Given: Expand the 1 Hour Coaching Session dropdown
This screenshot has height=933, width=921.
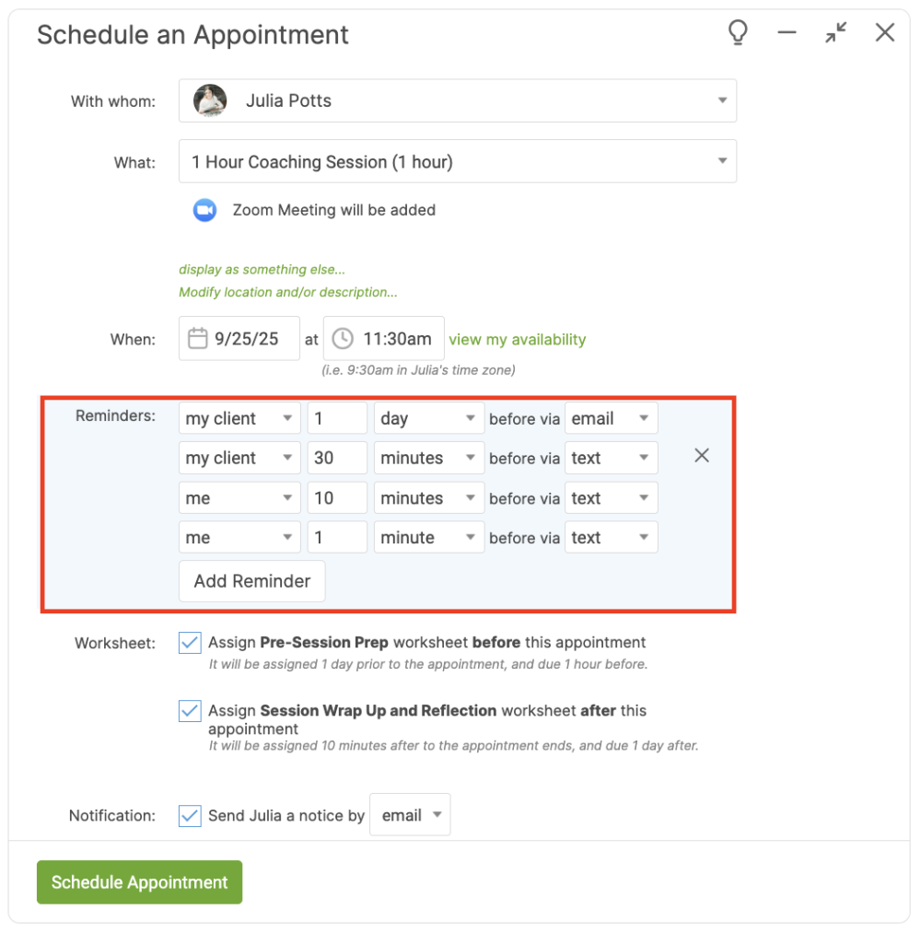Looking at the screenshot, I should [458, 162].
